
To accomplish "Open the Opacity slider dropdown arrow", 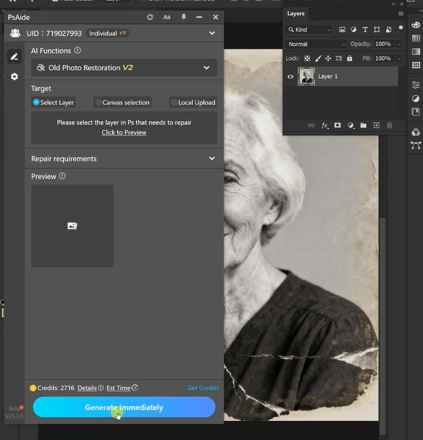I will (399, 44).
